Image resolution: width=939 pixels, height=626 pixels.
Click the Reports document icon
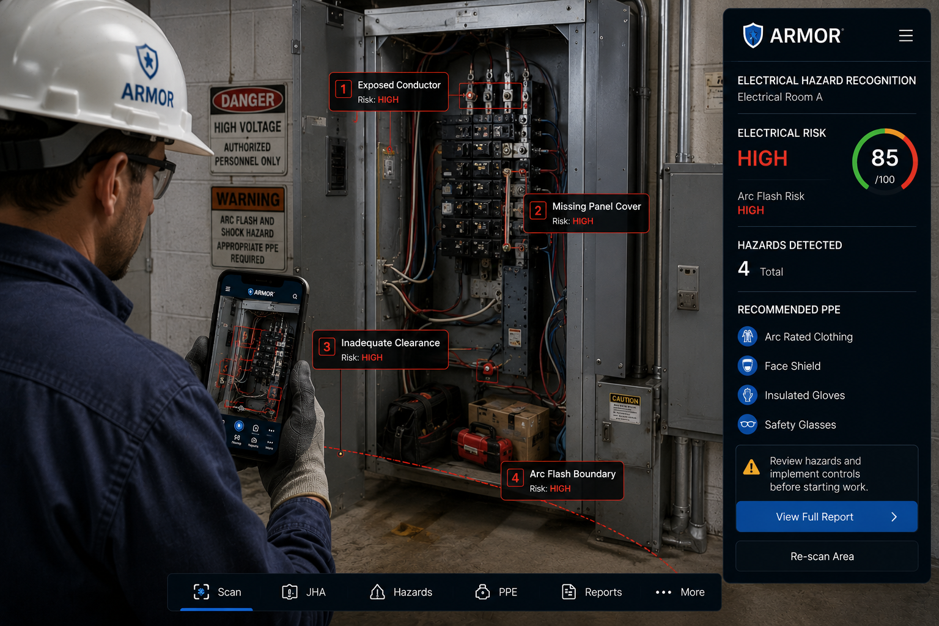pos(569,591)
